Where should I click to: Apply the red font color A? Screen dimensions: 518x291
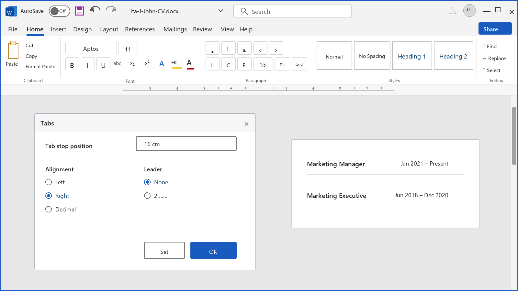pos(190,64)
